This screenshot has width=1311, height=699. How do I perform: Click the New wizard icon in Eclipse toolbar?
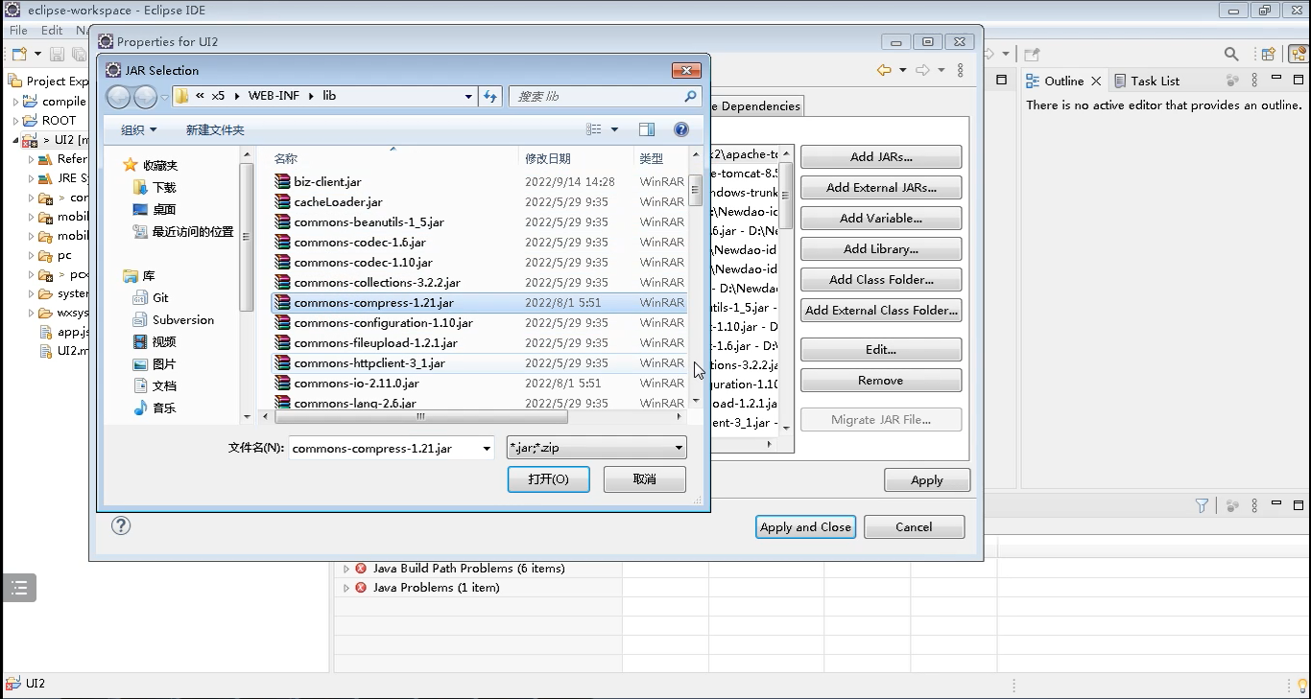pyautogui.click(x=19, y=54)
